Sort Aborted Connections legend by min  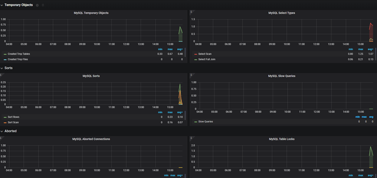(166, 176)
